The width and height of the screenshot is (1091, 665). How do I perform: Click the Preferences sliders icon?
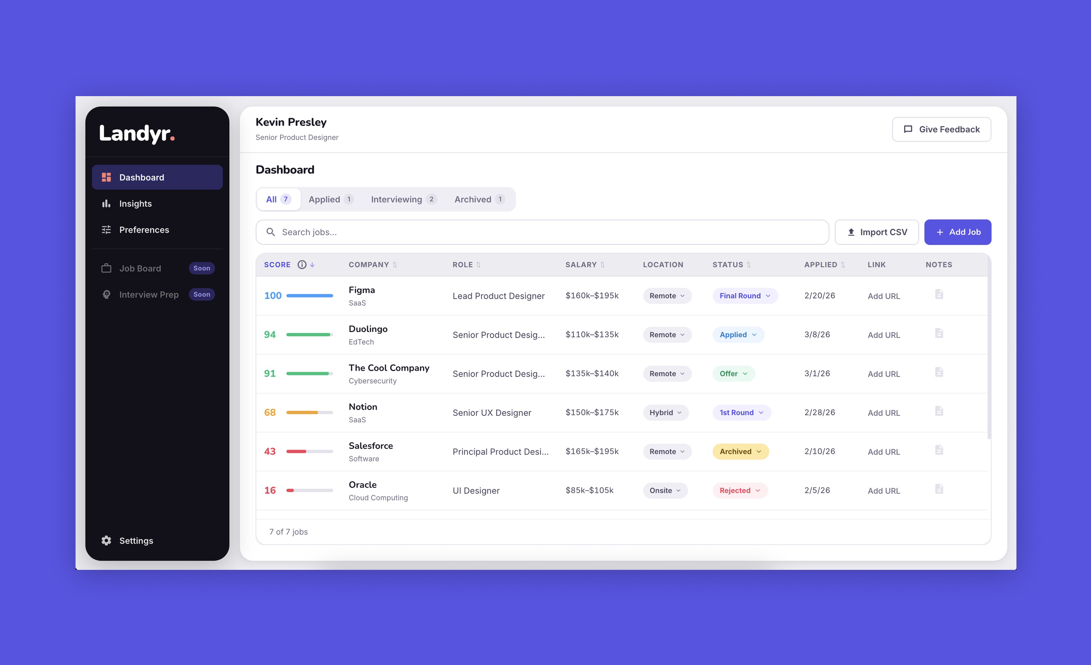[x=106, y=230]
